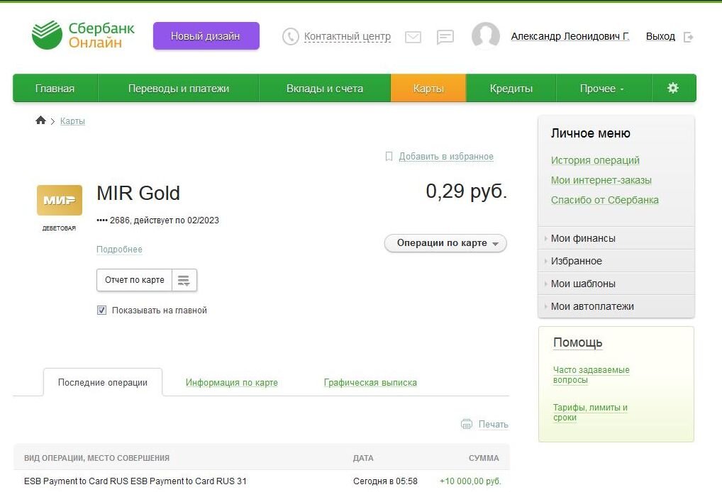This screenshot has height=492, width=722.
Task: Open the Помощь heading link
Action: (577, 342)
